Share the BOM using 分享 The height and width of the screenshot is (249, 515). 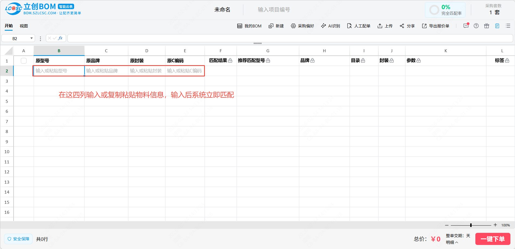407,26
